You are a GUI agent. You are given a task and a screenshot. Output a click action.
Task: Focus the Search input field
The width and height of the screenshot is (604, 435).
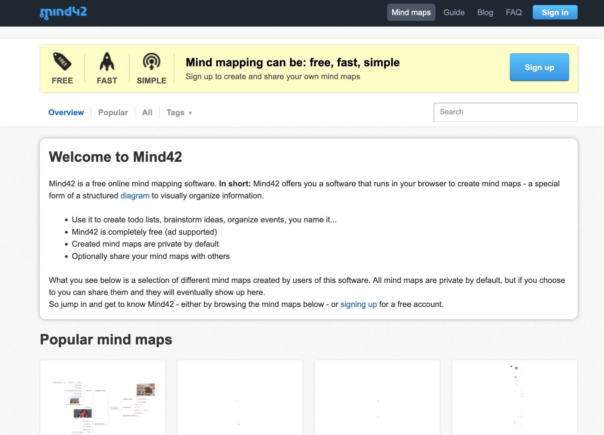click(x=505, y=112)
